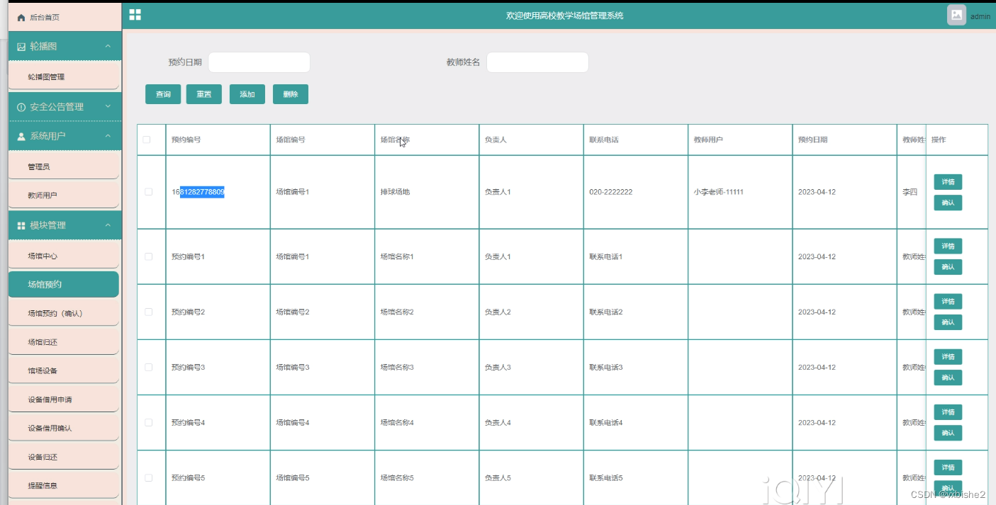Check the row 预约编号4
The height and width of the screenshot is (505, 996).
tap(148, 422)
